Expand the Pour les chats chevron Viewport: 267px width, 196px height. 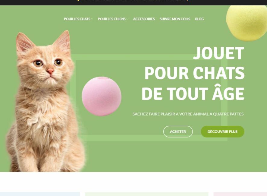tap(92, 19)
